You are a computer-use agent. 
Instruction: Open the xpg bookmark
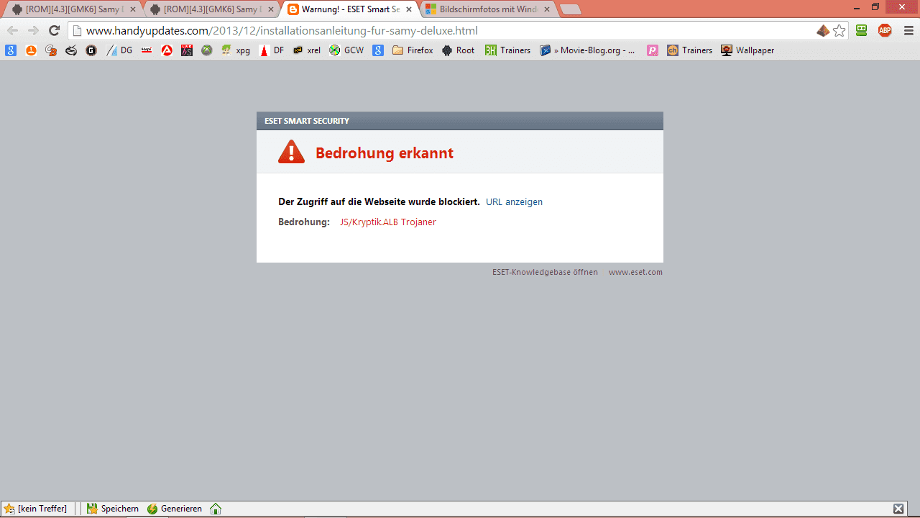point(236,50)
